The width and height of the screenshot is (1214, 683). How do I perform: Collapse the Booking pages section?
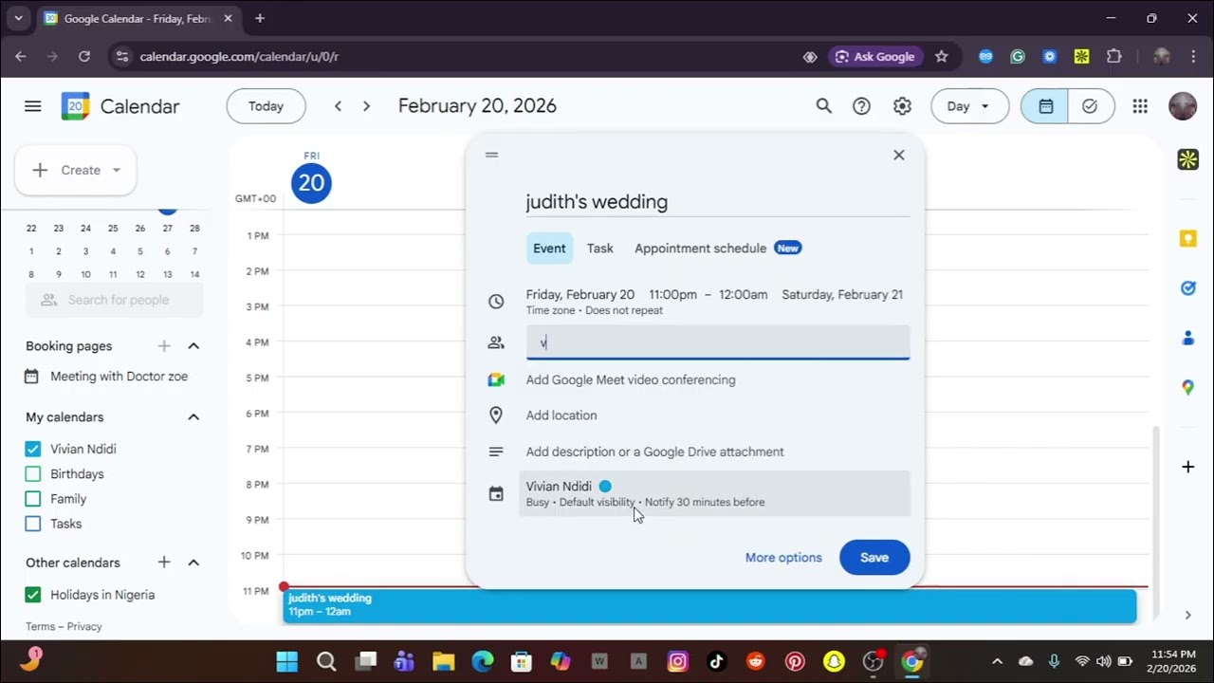click(193, 346)
